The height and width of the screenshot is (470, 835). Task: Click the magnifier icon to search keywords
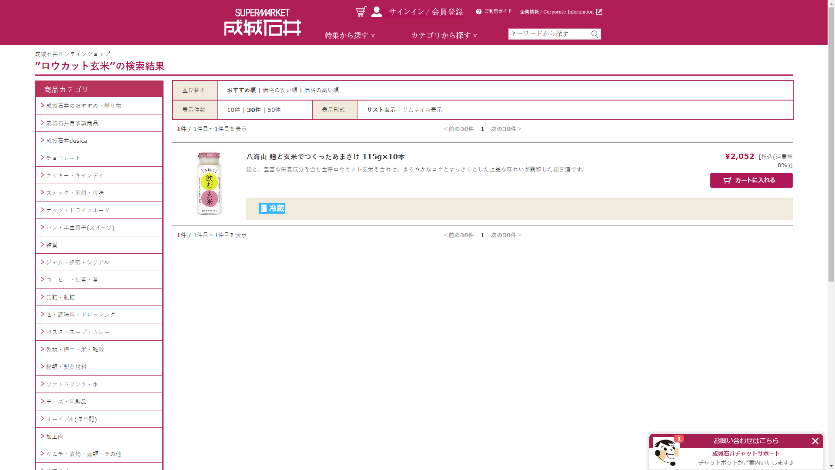[x=594, y=34]
